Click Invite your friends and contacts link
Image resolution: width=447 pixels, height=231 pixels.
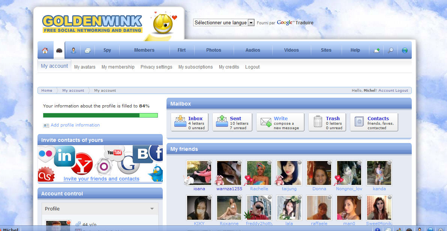tap(101, 179)
